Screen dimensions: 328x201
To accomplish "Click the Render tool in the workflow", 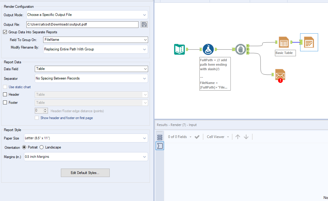I will (x=309, y=42).
